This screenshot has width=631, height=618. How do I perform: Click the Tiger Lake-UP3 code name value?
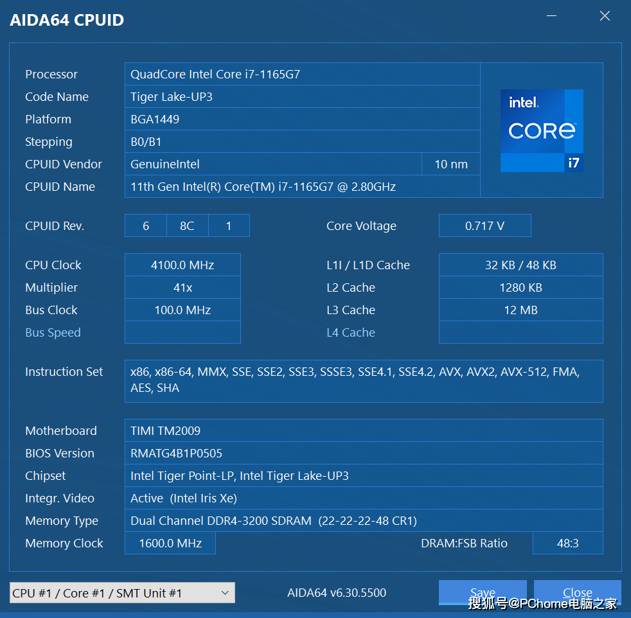pyautogui.click(x=302, y=96)
